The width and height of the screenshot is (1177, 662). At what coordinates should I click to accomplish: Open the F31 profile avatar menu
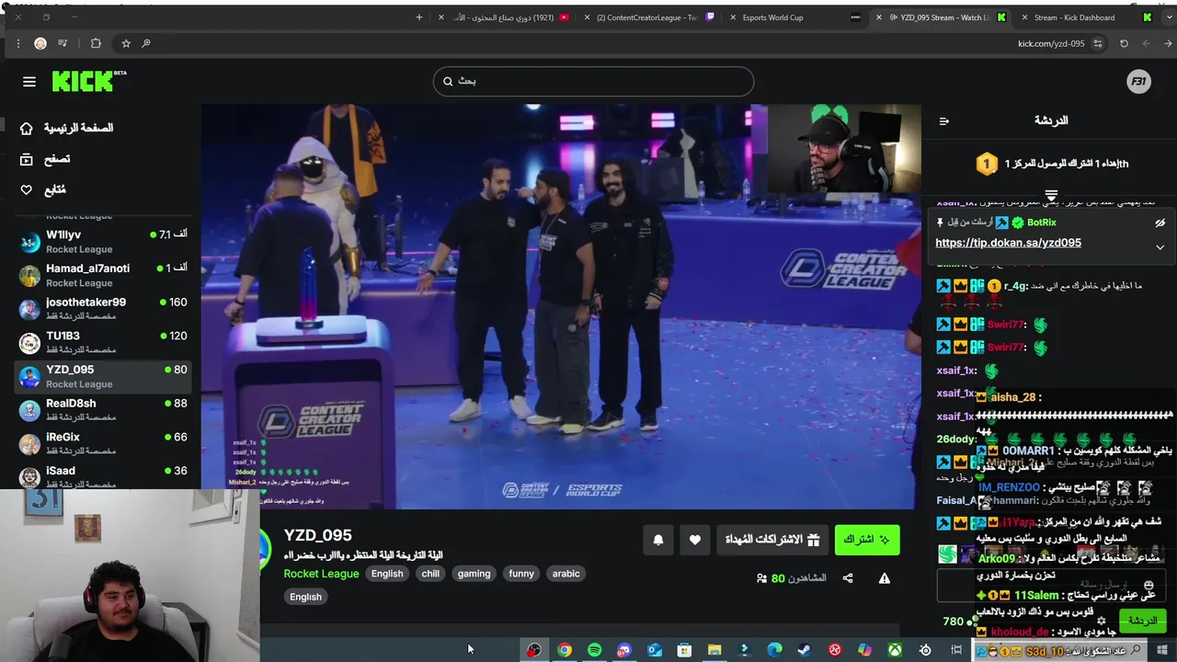[x=1138, y=82]
